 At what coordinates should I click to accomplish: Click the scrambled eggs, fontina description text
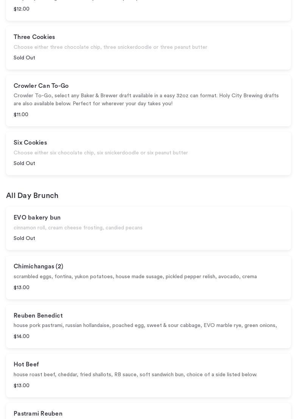tap(135, 277)
